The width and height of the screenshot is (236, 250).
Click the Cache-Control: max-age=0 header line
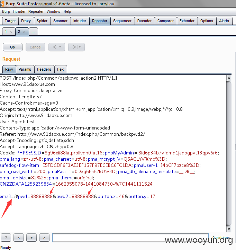(29, 103)
